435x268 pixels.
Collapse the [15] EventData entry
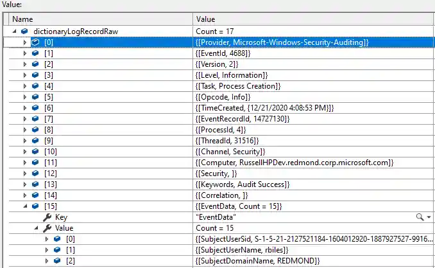pos(25,206)
